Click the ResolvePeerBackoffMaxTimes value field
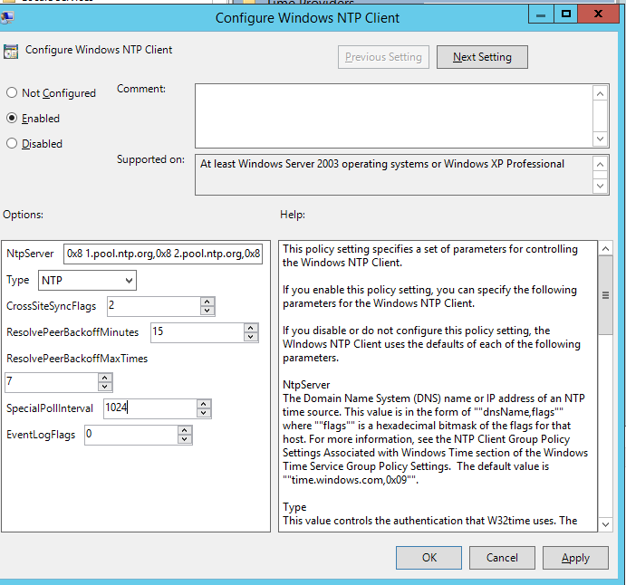The height and width of the screenshot is (585, 626). [x=51, y=382]
